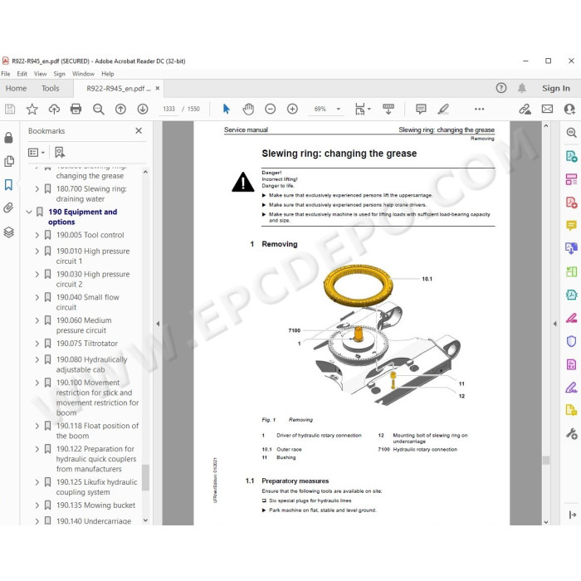The image size is (581, 581).
Task: Open the Edit menu
Action: click(x=22, y=74)
